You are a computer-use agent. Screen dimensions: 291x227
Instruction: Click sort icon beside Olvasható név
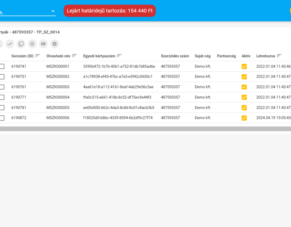[74, 56]
